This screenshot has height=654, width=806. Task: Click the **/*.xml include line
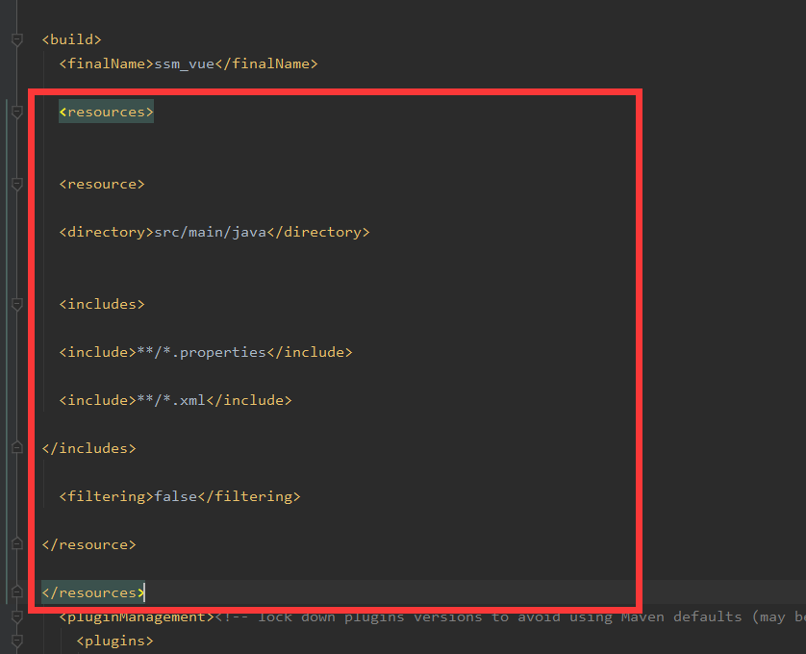pyautogui.click(x=175, y=400)
